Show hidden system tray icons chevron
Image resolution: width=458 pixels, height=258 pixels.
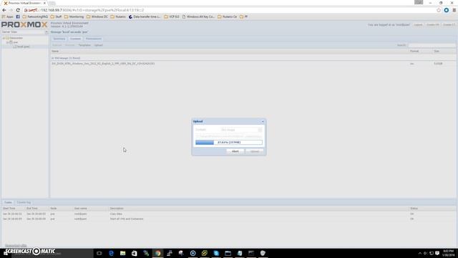tap(420, 253)
